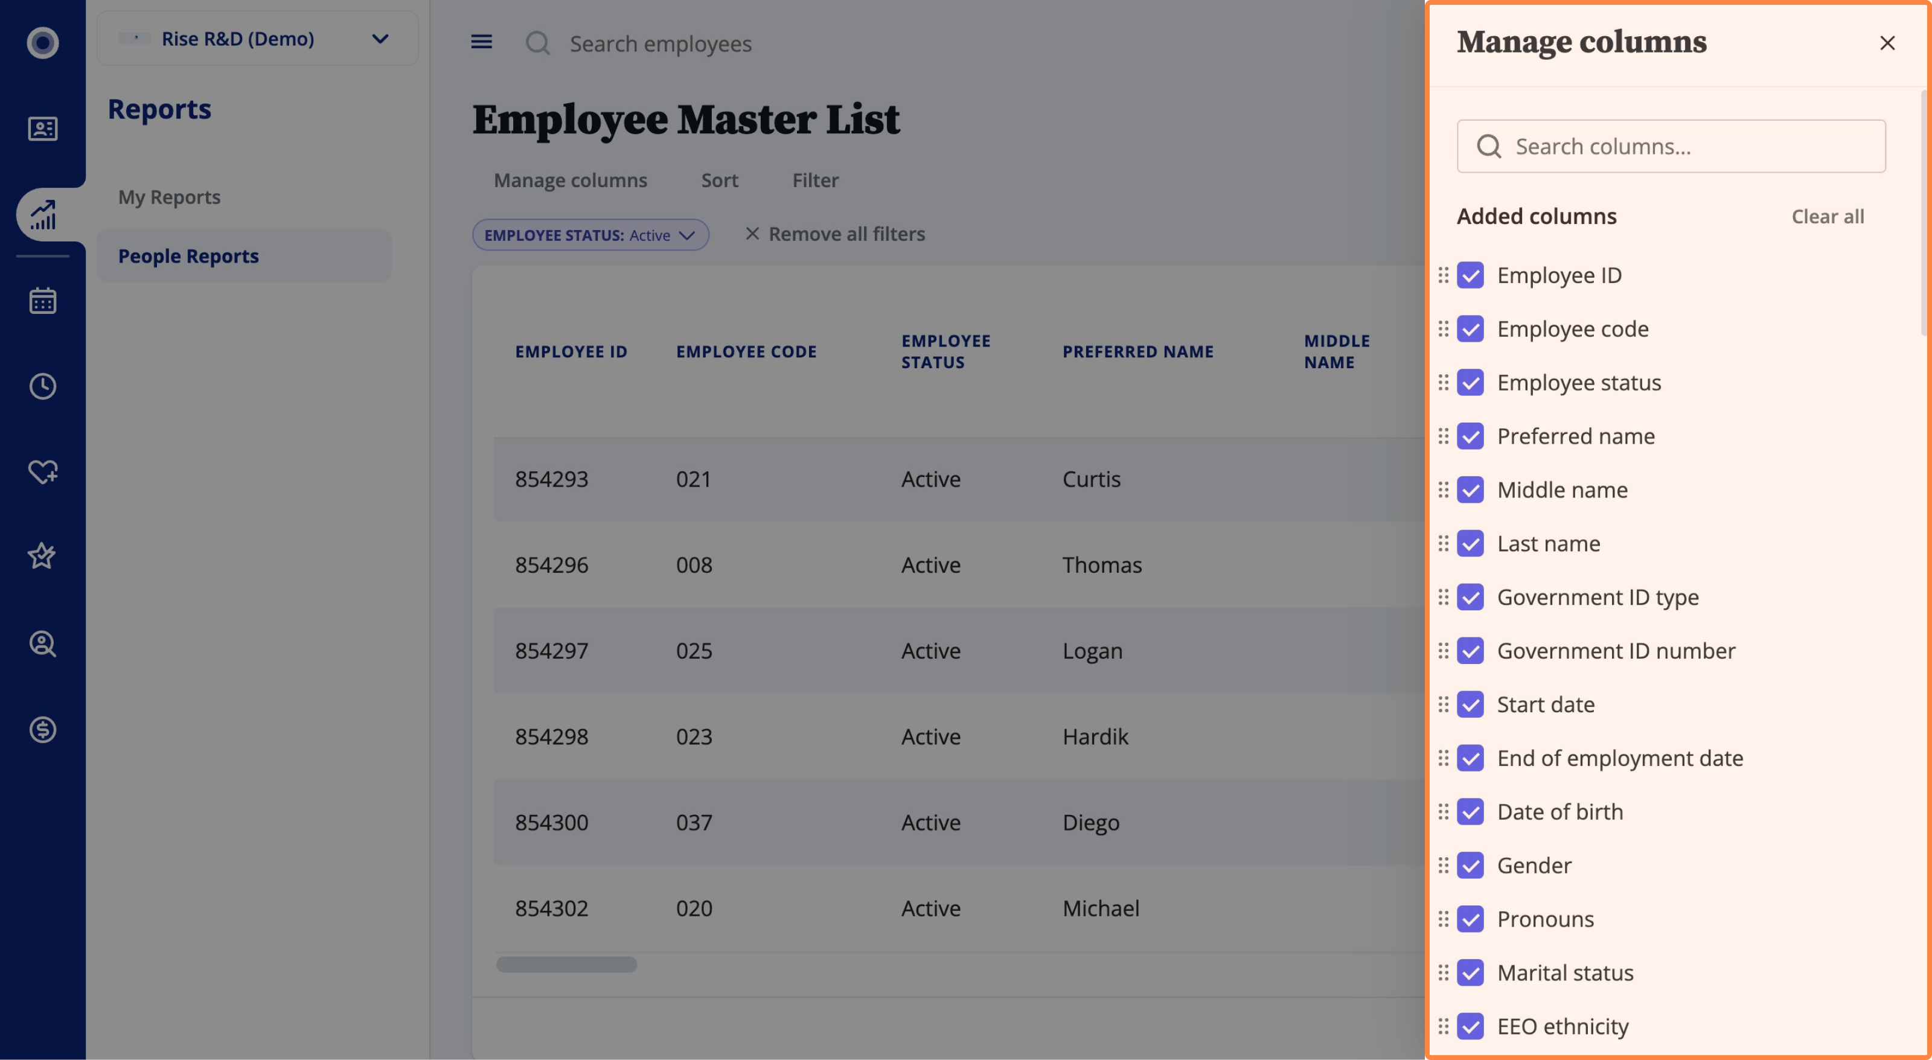
Task: Uncheck the Employee status column checkbox
Action: click(1470, 382)
